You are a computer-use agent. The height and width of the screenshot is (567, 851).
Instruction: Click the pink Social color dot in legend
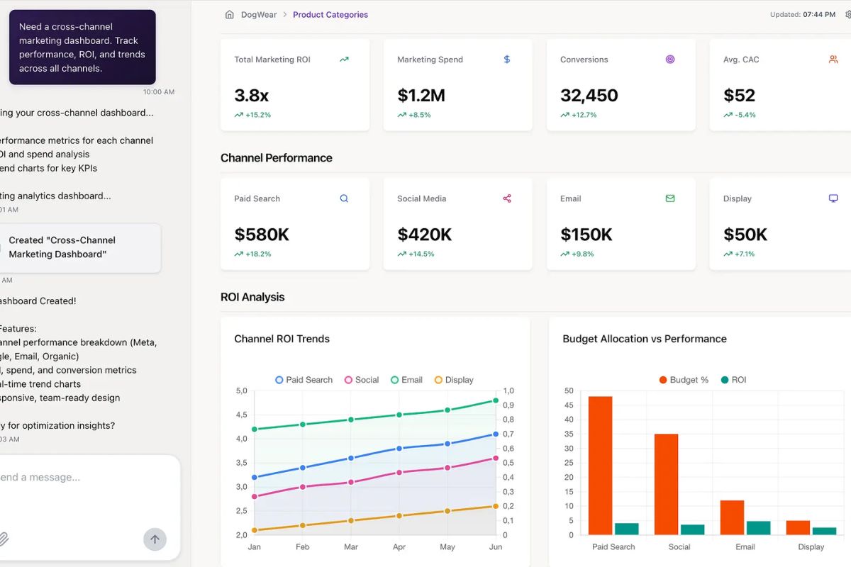click(x=350, y=380)
